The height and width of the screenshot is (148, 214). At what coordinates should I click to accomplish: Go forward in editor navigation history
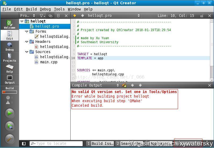pos(83,16)
